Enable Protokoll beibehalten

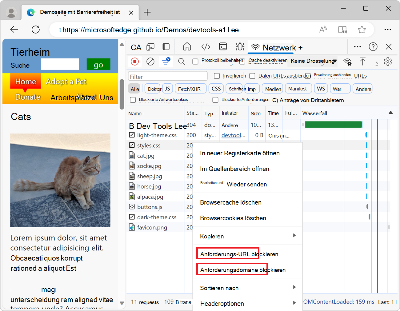196,61
